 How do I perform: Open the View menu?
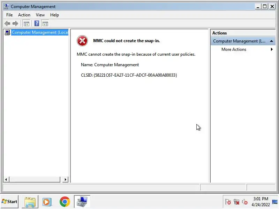pyautogui.click(x=40, y=15)
